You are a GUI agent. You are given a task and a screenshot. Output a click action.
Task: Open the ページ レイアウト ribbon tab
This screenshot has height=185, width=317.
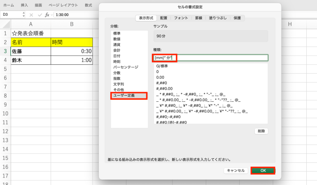point(63,5)
